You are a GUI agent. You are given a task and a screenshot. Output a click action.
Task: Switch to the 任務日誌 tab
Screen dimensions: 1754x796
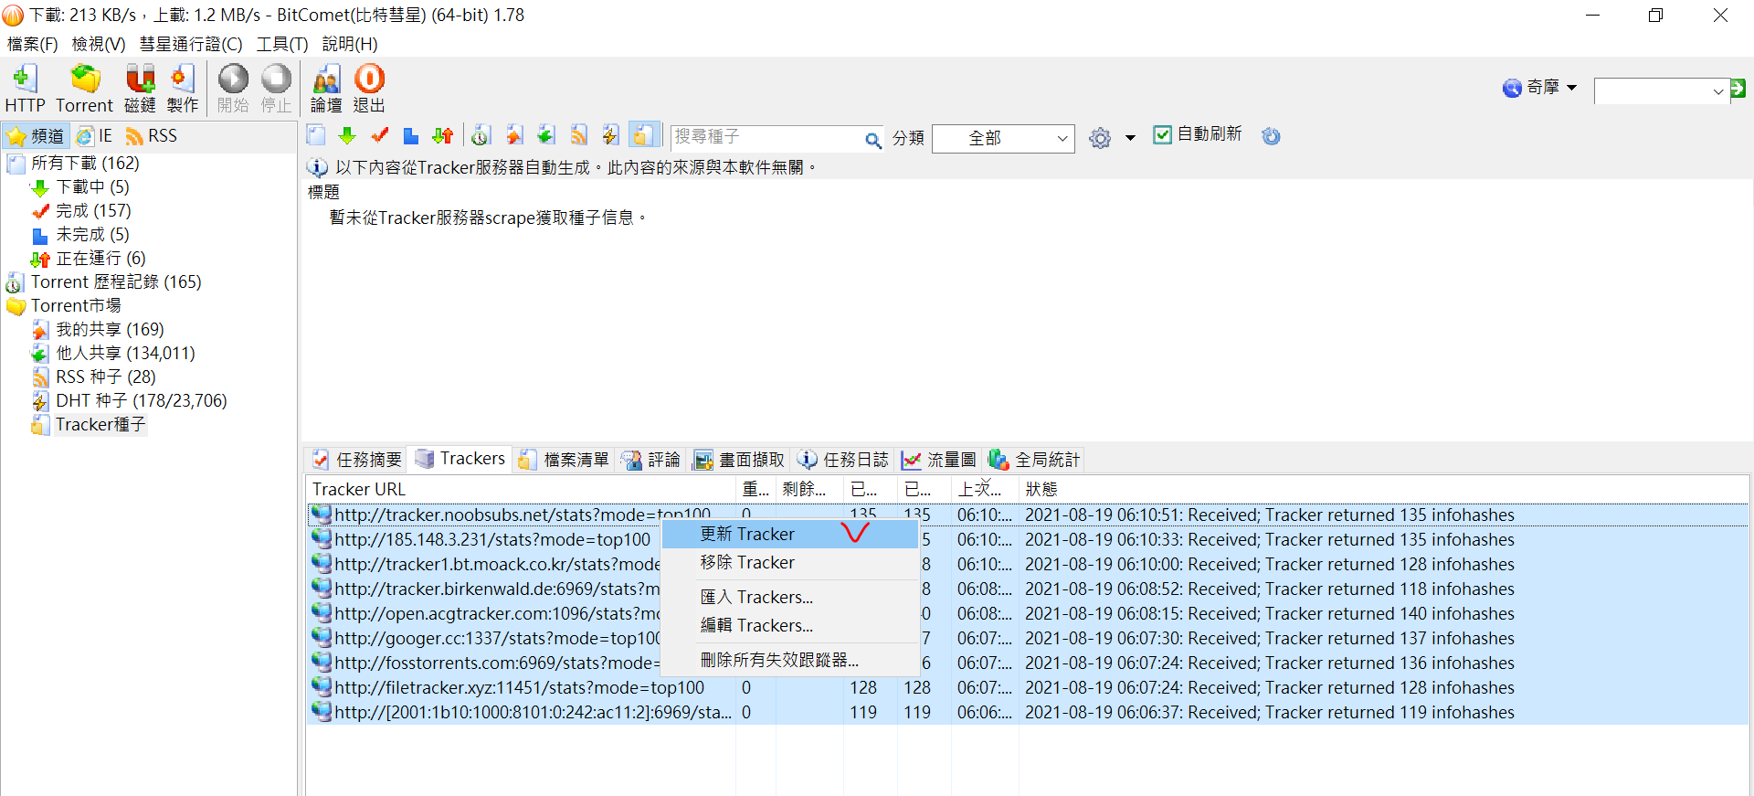coord(842,460)
